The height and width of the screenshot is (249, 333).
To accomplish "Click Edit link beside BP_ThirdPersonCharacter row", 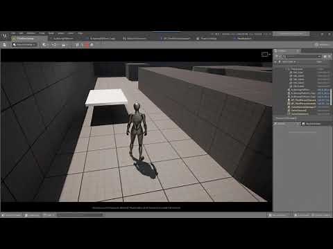I will coord(323,100).
